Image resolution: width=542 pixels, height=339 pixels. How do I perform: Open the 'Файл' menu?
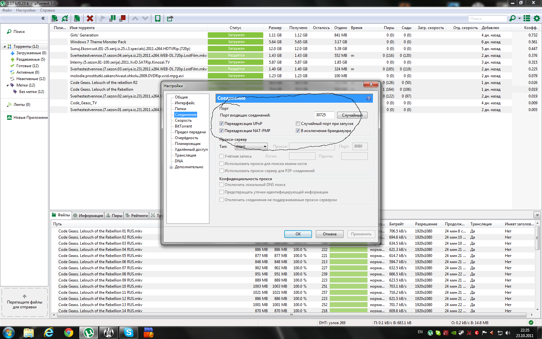7,10
